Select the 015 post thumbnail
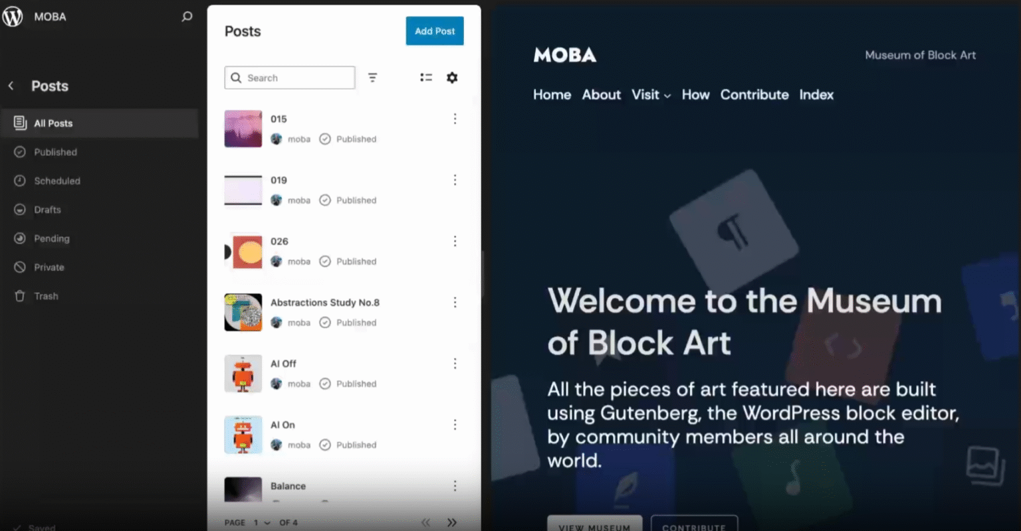The height and width of the screenshot is (531, 1021). [x=243, y=129]
